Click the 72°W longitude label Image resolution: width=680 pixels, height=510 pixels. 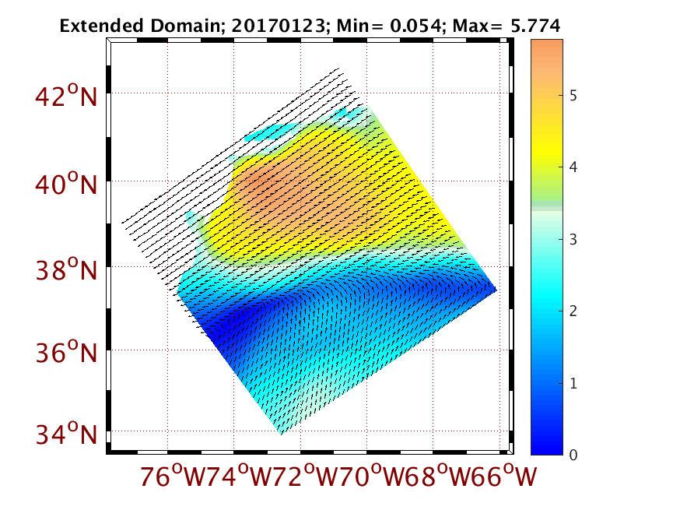305,477
